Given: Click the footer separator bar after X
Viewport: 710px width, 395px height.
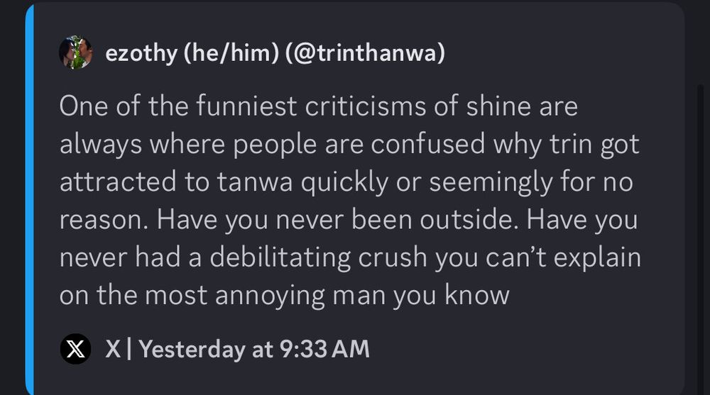Looking at the screenshot, I should coord(129,350).
